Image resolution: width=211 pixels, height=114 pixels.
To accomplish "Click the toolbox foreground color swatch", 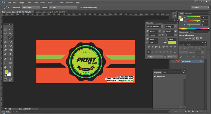I will tap(6, 72).
